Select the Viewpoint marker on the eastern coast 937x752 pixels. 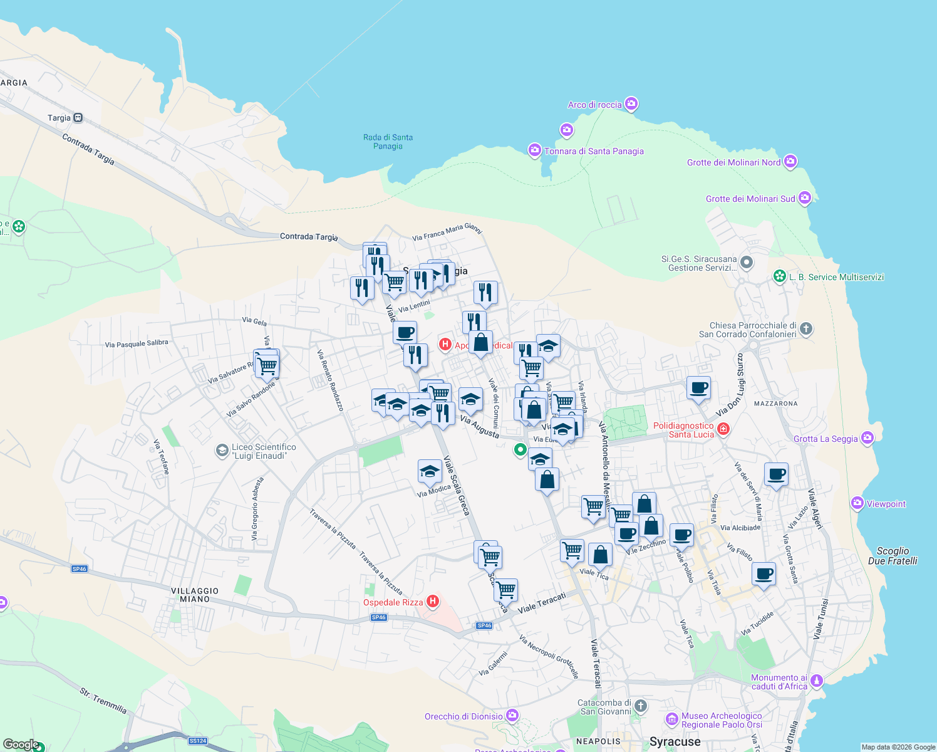click(x=857, y=503)
